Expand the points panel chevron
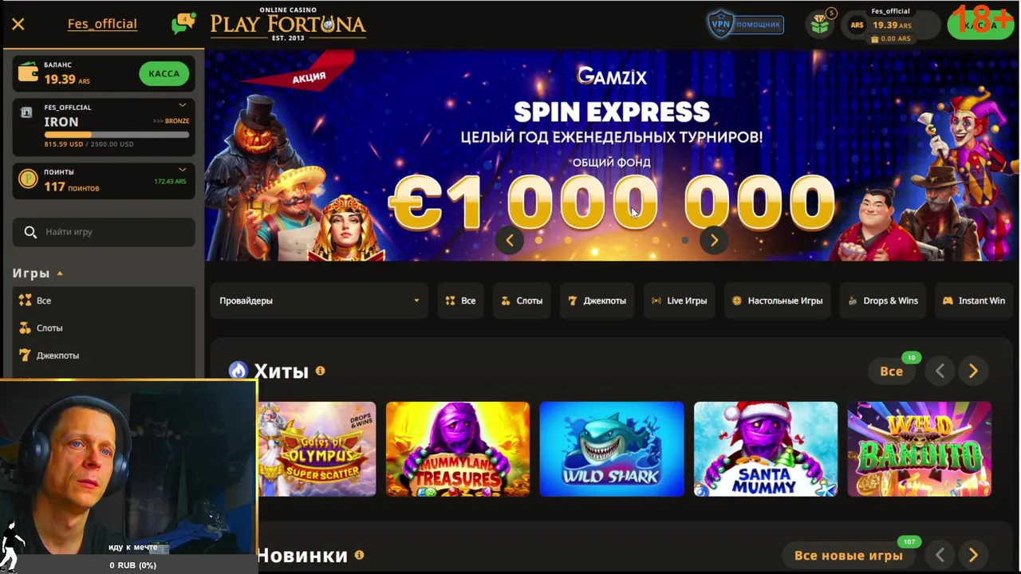 (182, 169)
